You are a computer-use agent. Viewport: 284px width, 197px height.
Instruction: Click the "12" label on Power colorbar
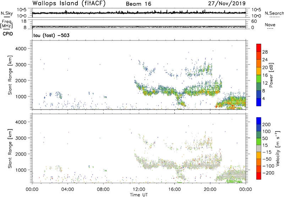265,83
